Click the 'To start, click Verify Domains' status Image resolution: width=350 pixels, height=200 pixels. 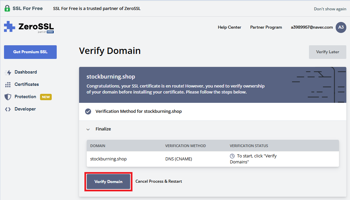[x=253, y=159]
